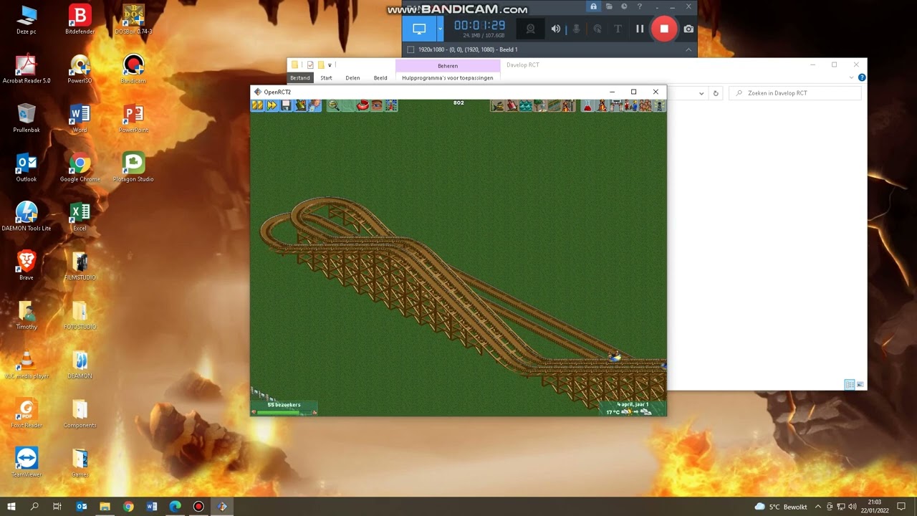Expand Bandicam recording mode dropdown arrow
Viewport: 917px width, 516px height.
click(440, 29)
